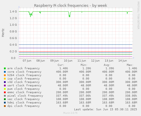The width and height of the screenshot is (141, 116).
Task: Click the arm clock dip near 07 Jun
Action: pyautogui.click(x=31, y=14)
